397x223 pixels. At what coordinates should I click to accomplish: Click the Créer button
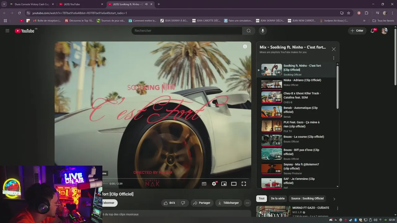click(357, 31)
